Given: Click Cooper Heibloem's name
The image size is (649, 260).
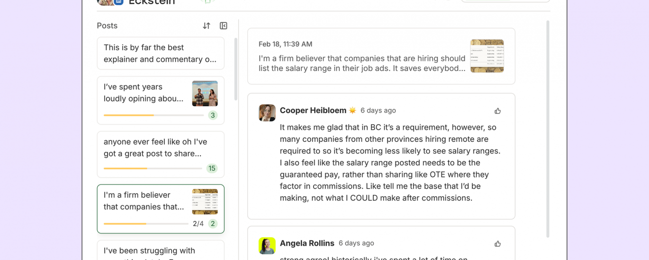Looking at the screenshot, I should pyautogui.click(x=313, y=111).
